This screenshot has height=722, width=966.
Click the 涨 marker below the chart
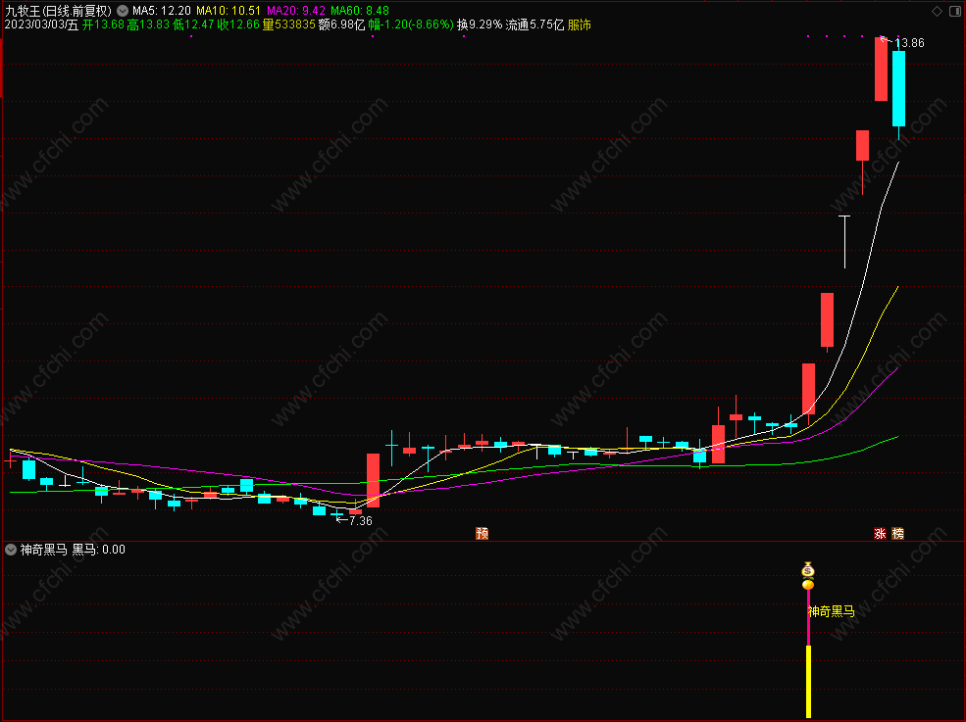[x=880, y=533]
